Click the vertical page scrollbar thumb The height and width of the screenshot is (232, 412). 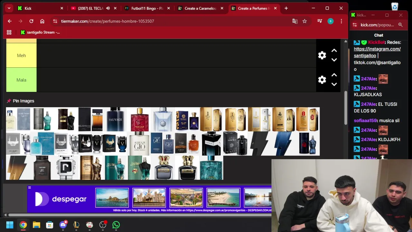click(x=346, y=108)
